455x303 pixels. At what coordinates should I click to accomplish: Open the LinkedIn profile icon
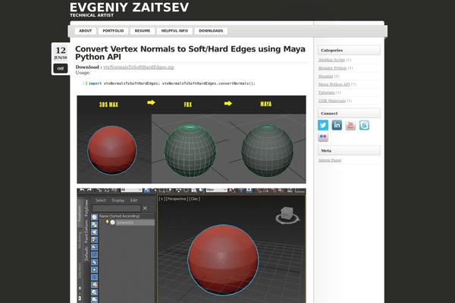coord(337,125)
